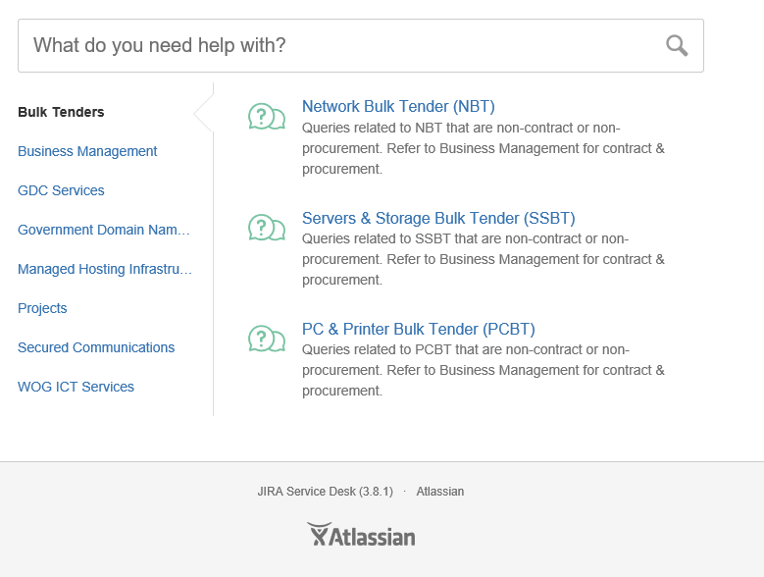This screenshot has width=764, height=577.
Task: Click the Atlassian logo in footer
Action: pos(361,535)
